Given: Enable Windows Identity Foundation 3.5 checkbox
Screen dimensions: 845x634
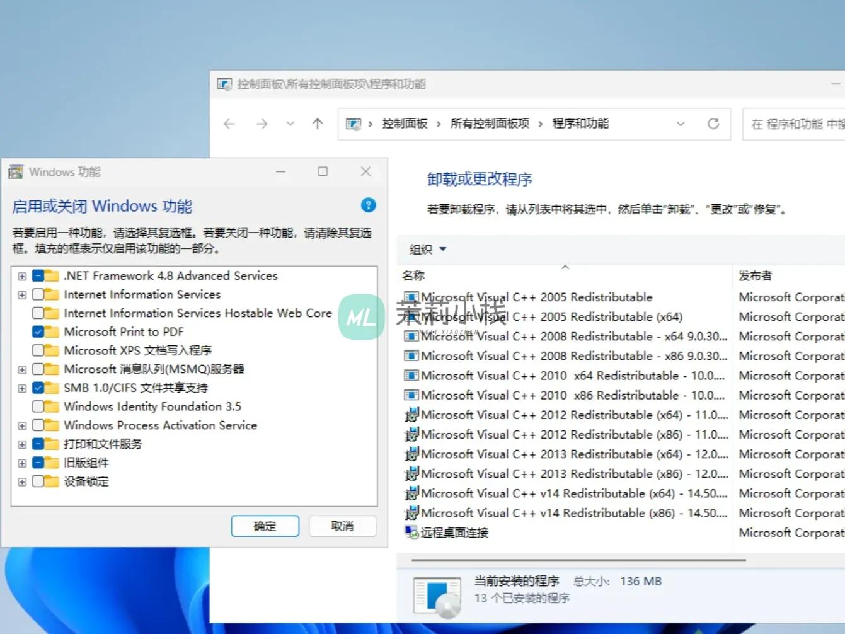Looking at the screenshot, I should [38, 406].
